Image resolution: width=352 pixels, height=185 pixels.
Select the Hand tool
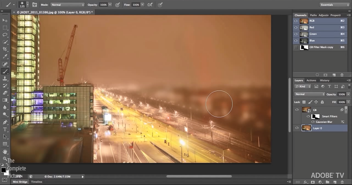click(x=5, y=151)
